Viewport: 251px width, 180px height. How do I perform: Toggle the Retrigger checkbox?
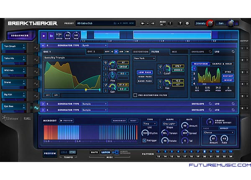(x=144, y=141)
